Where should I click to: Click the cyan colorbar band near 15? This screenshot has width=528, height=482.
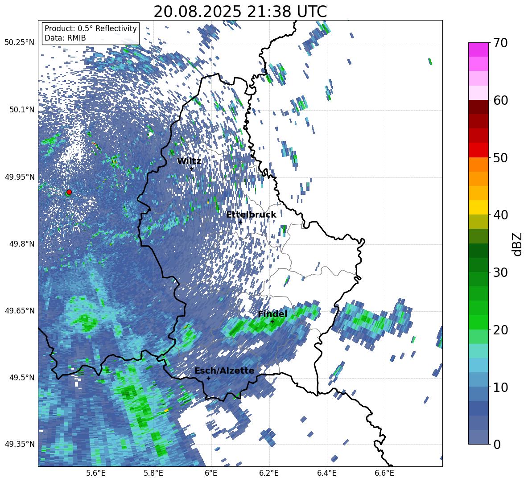[478, 365]
